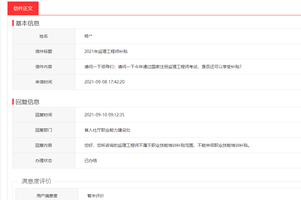Click the letter content question text

point(163,67)
